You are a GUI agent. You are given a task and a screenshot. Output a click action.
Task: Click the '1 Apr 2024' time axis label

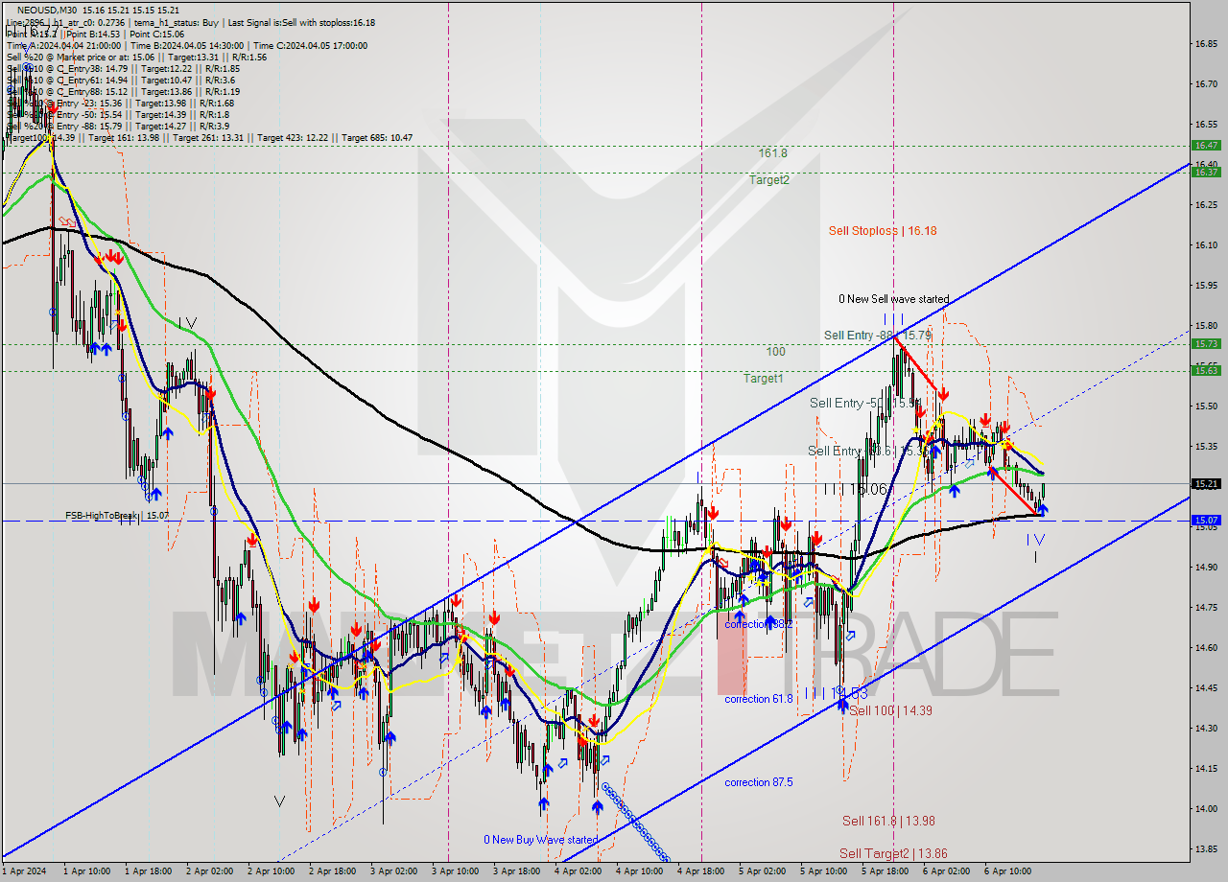25,871
